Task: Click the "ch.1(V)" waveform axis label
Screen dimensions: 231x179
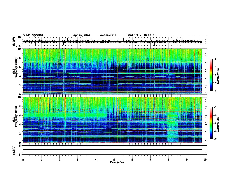Action: click(x=14, y=42)
